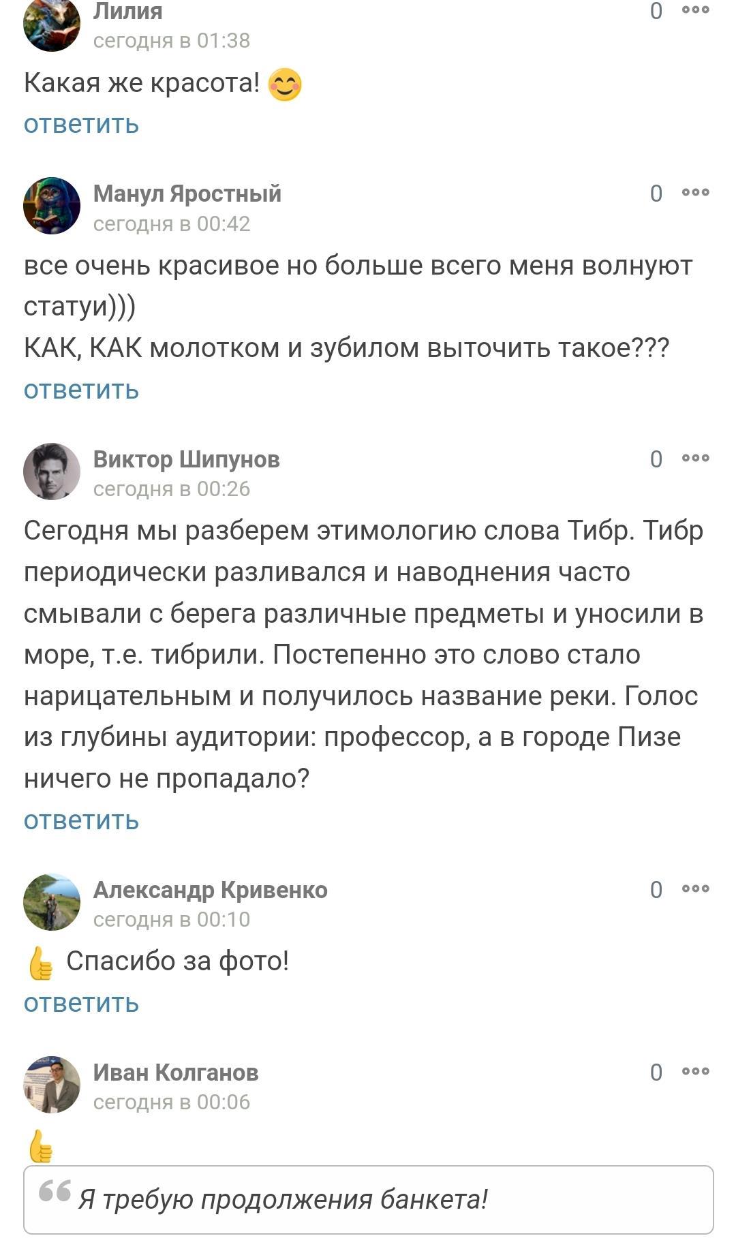View Александр Кривенко's avatar
The image size is (736, 1251).
52,902
